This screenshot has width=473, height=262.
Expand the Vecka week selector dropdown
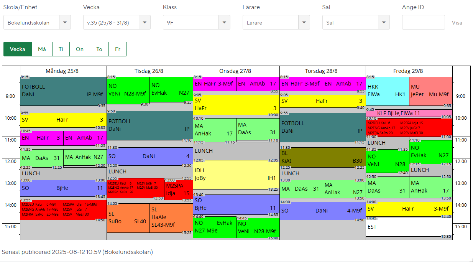(117, 23)
